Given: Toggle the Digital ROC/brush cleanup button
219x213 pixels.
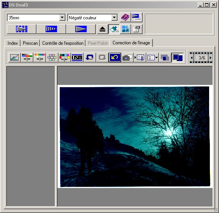Looking at the screenshot, I should (x=114, y=29).
